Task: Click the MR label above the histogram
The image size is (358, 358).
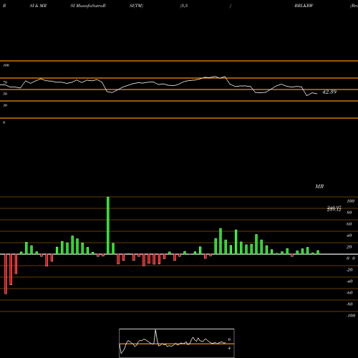Action: (x=319, y=186)
